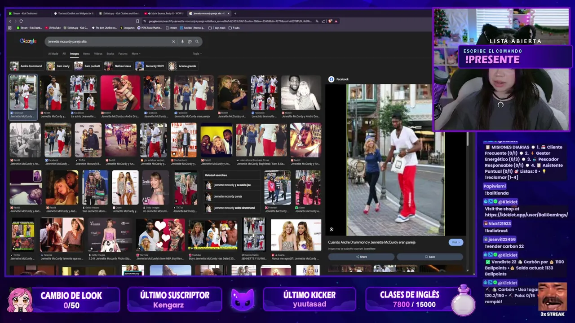
Task: Click the browser address bar URL
Action: [x=229, y=21]
